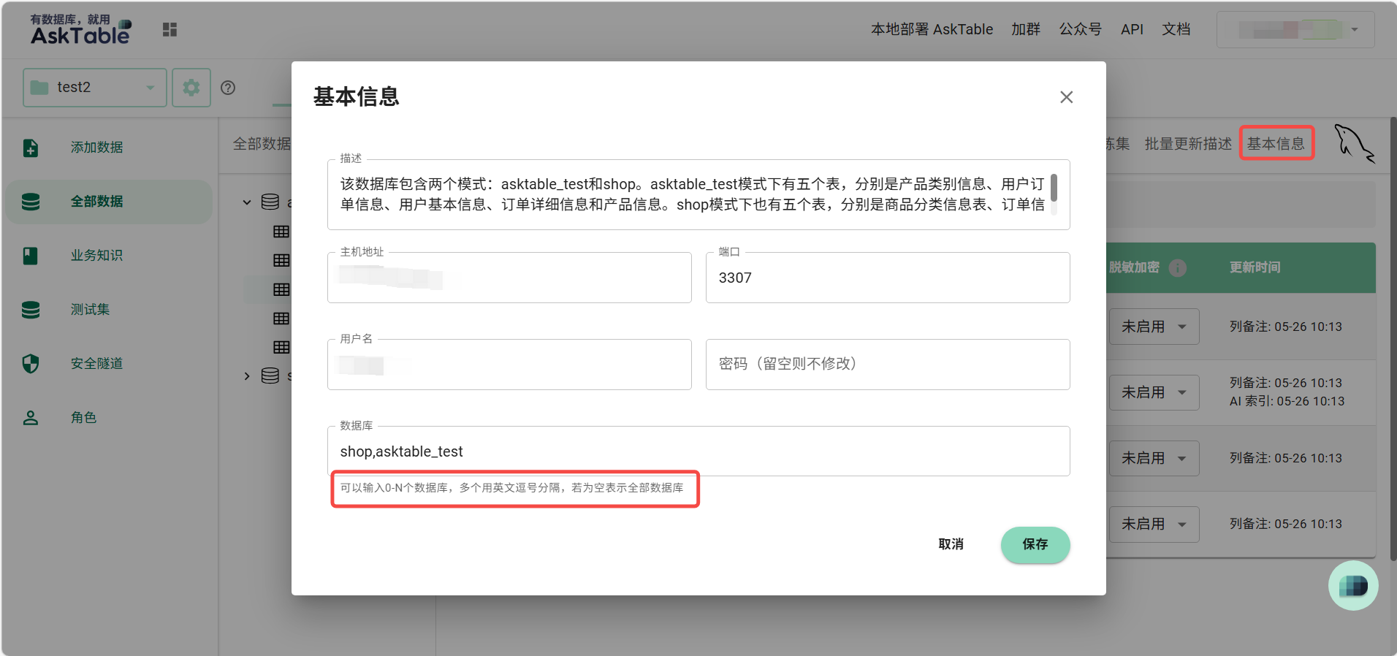The width and height of the screenshot is (1397, 656).
Task: Expand the second database tree node
Action: point(247,375)
